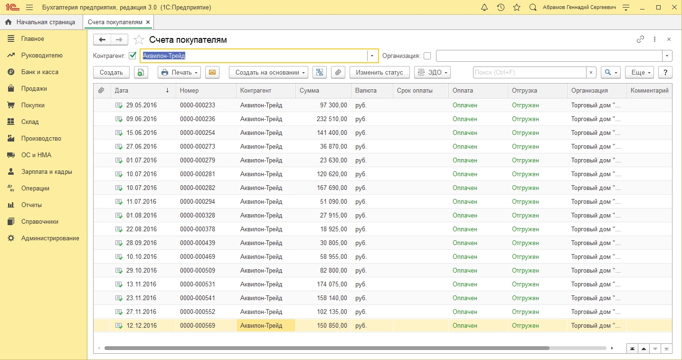The height and width of the screenshot is (360, 682).
Task: Click the Создать button
Action: (x=111, y=72)
